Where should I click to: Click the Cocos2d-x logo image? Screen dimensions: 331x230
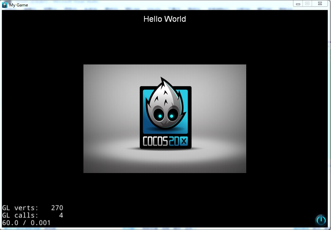pyautogui.click(x=165, y=118)
